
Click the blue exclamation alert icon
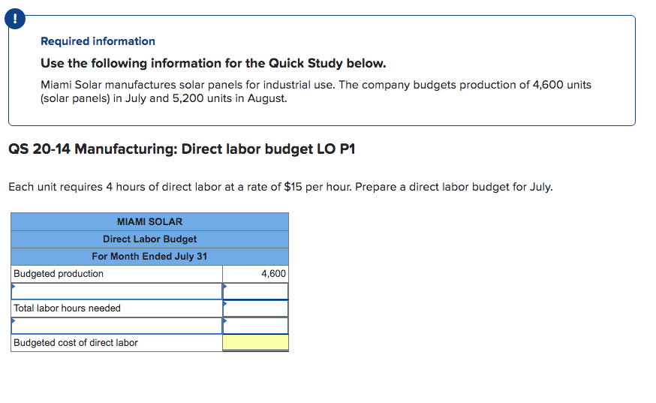(x=15, y=19)
